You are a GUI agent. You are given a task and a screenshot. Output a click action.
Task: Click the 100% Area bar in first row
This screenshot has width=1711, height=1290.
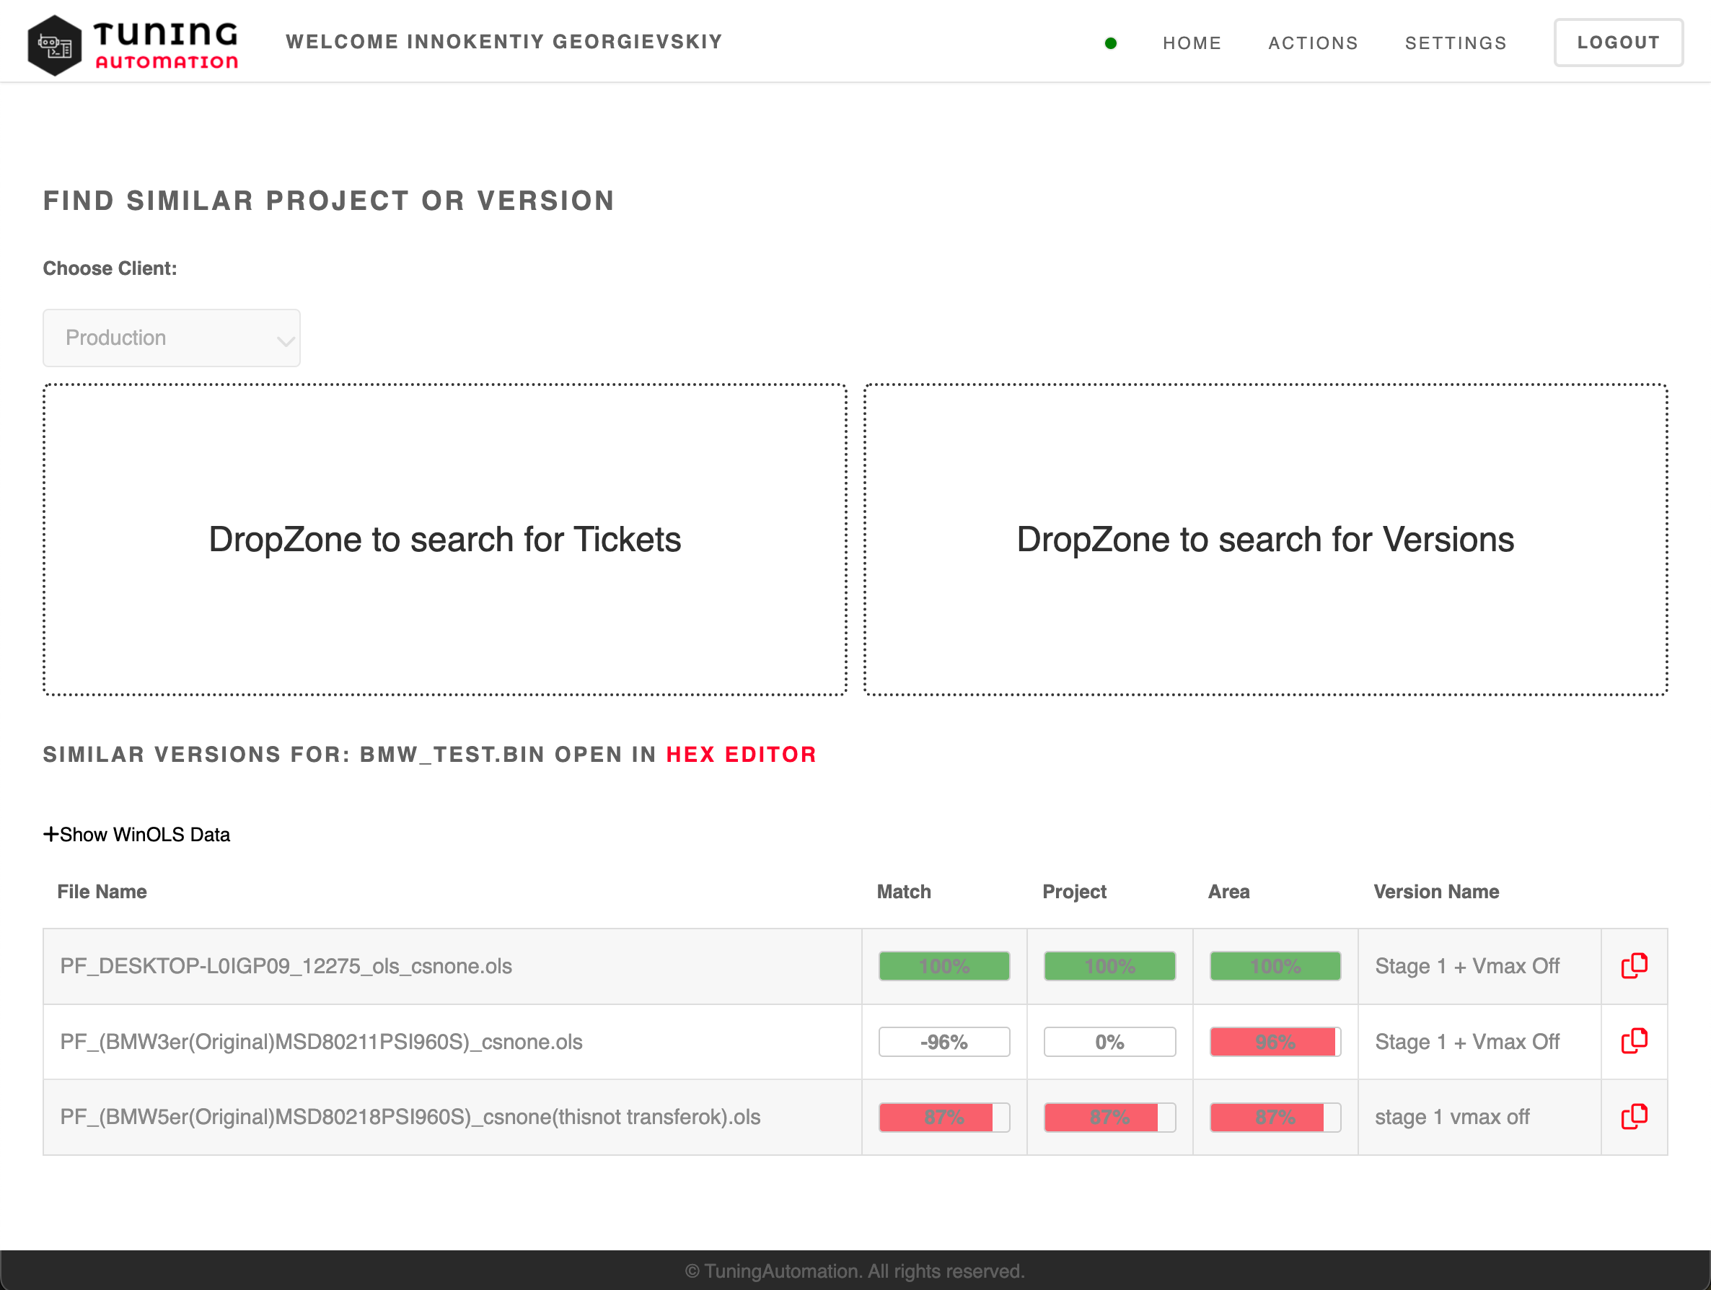pyautogui.click(x=1275, y=966)
